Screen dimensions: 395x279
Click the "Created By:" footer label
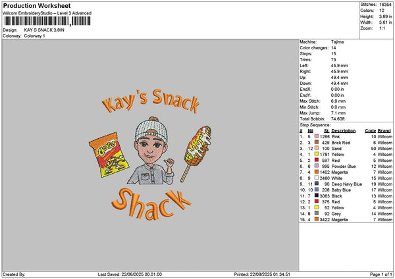14,274
